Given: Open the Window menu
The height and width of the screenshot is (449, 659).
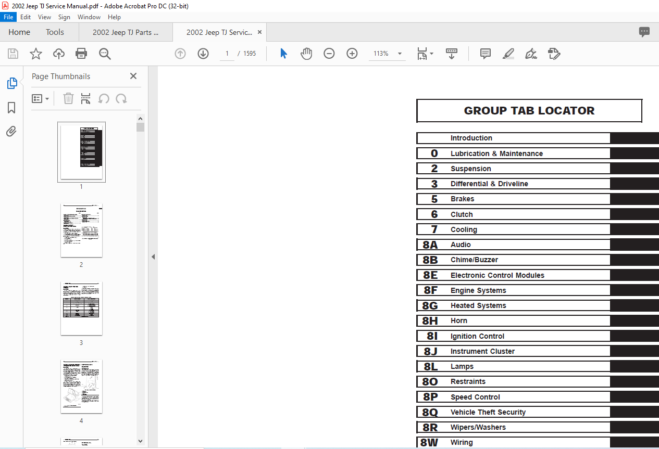Looking at the screenshot, I should [89, 17].
